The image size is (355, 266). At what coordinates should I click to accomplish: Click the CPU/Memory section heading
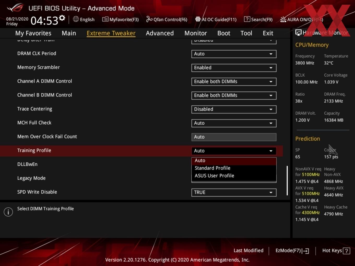(312, 45)
